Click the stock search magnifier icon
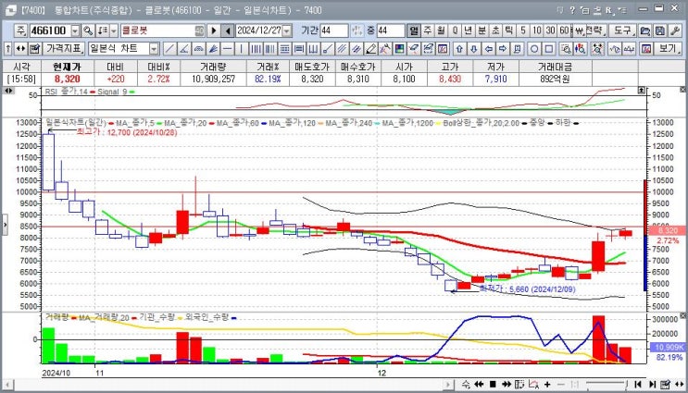The width and height of the screenshot is (688, 393). coord(88,31)
